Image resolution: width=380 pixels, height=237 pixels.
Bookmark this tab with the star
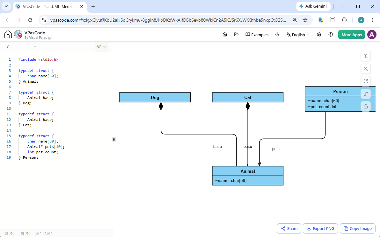[305, 20]
